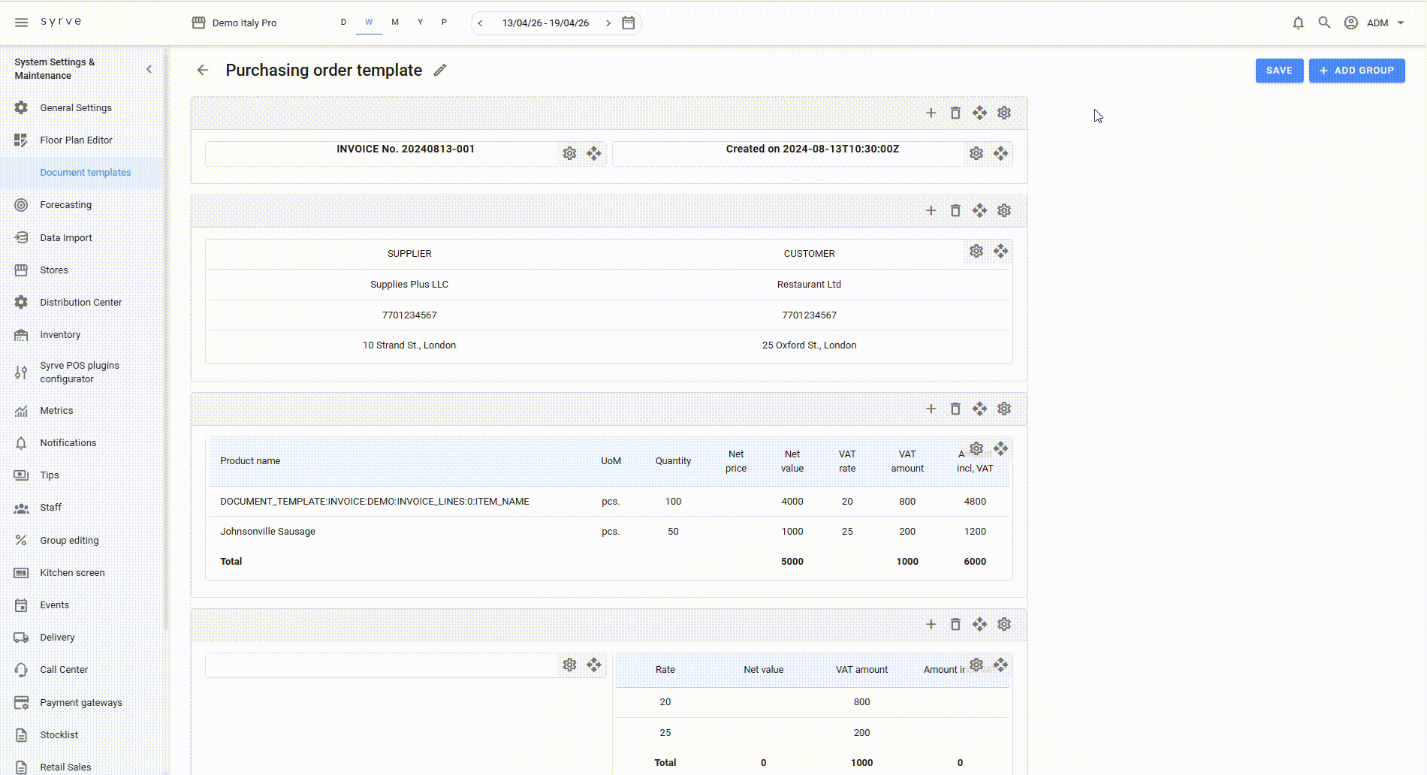
Task: Open Stores in the sidebar
Action: (81, 270)
